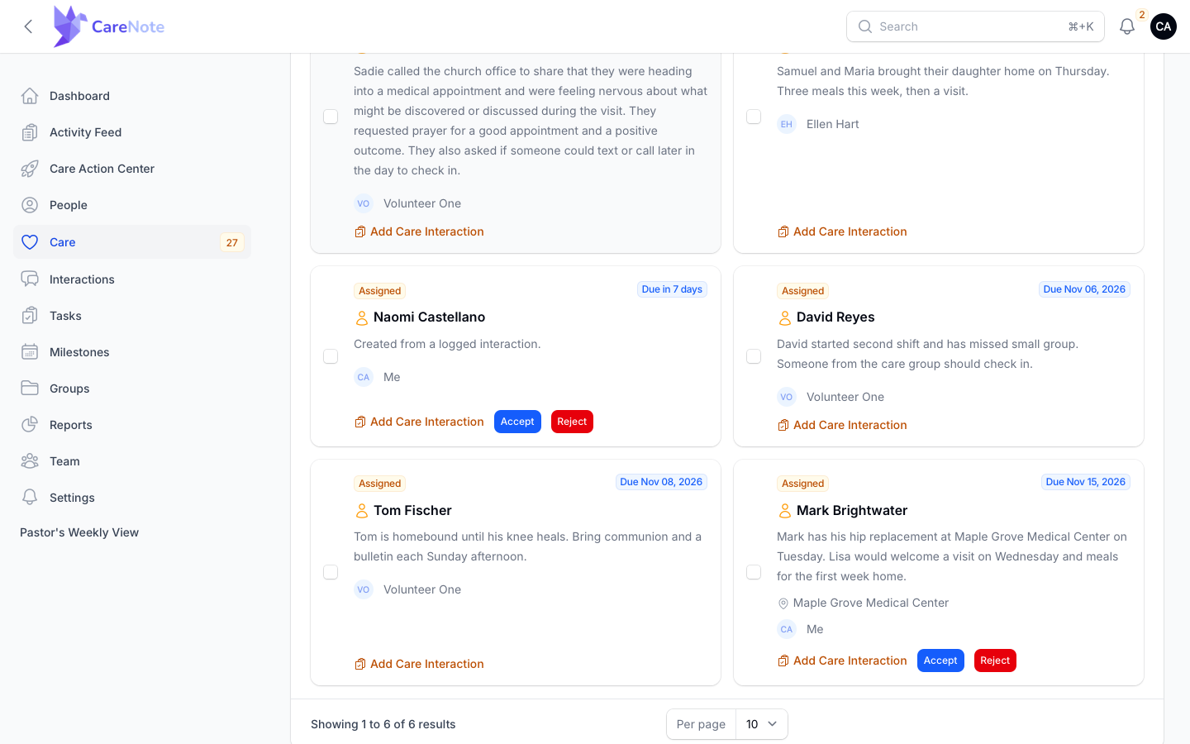Open Milestones calendar icon
The width and height of the screenshot is (1190, 744).
tap(30, 352)
